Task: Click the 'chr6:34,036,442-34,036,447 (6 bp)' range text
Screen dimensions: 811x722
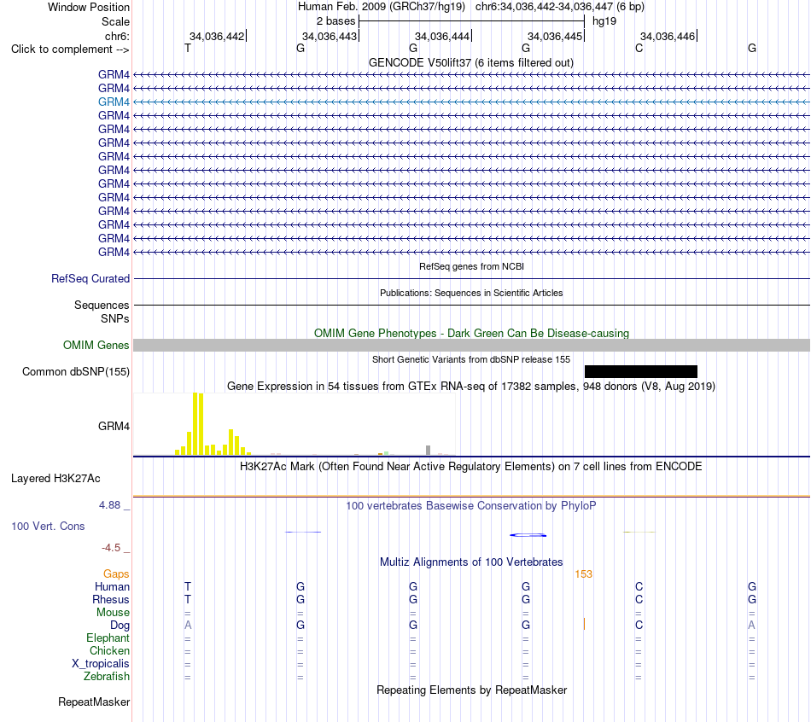Action: pyautogui.click(x=560, y=7)
